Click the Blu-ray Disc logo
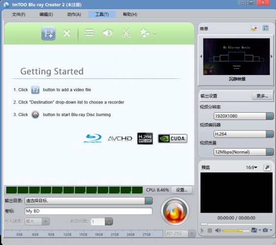The image size is (276, 245). tap(93, 138)
